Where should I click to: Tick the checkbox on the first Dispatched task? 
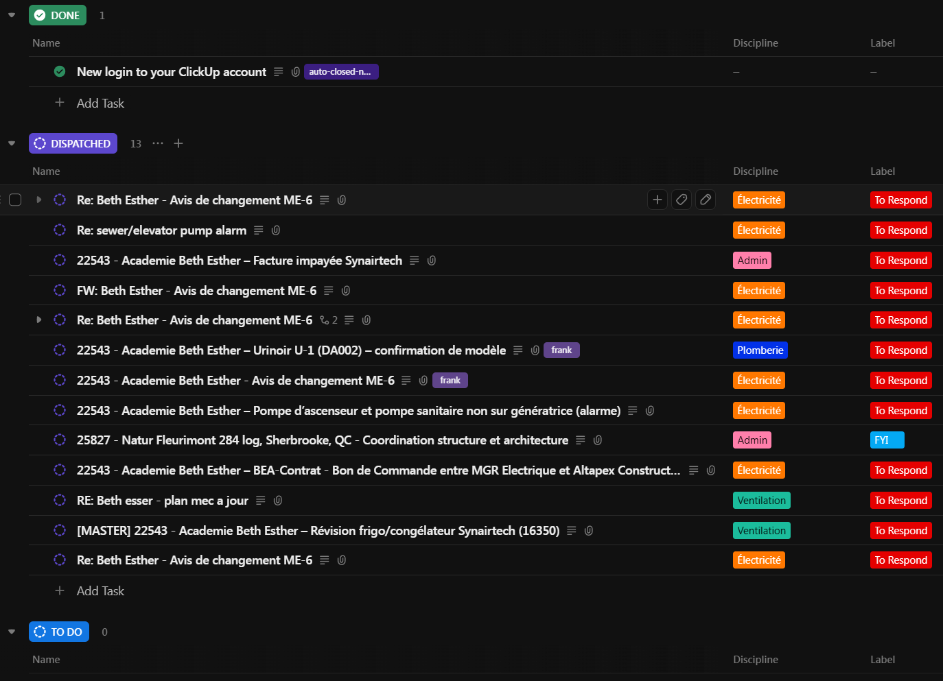tap(15, 200)
